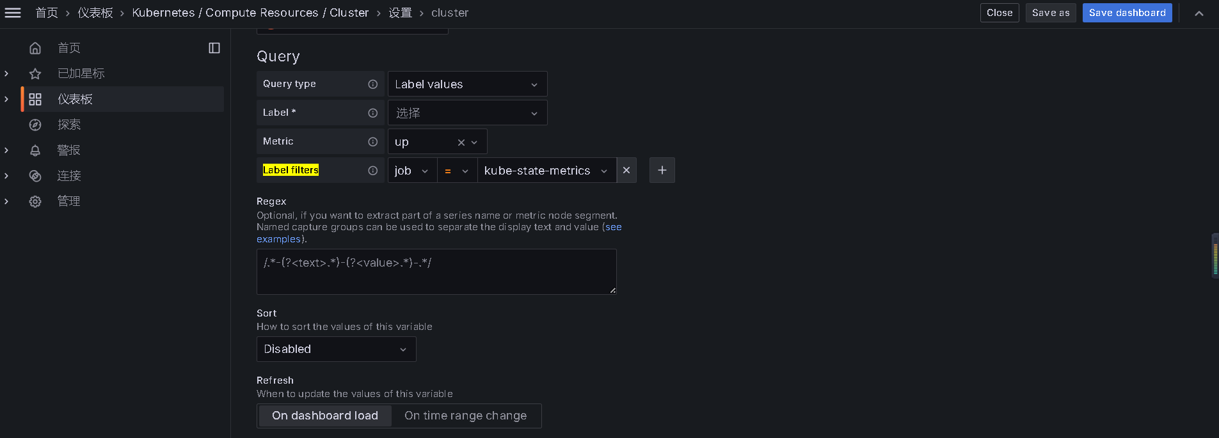Viewport: 1219px width, 438px height.
Task: Clear the up metric selection
Action: 461,142
